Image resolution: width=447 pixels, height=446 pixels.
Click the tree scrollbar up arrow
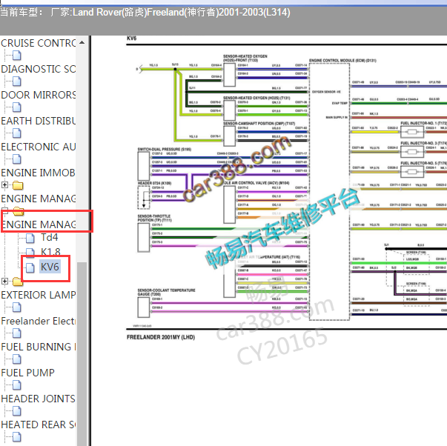coord(82,42)
